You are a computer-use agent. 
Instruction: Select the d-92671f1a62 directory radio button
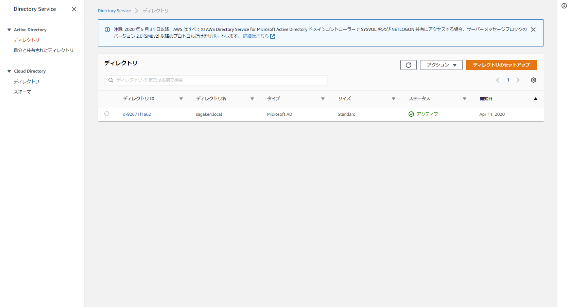107,114
